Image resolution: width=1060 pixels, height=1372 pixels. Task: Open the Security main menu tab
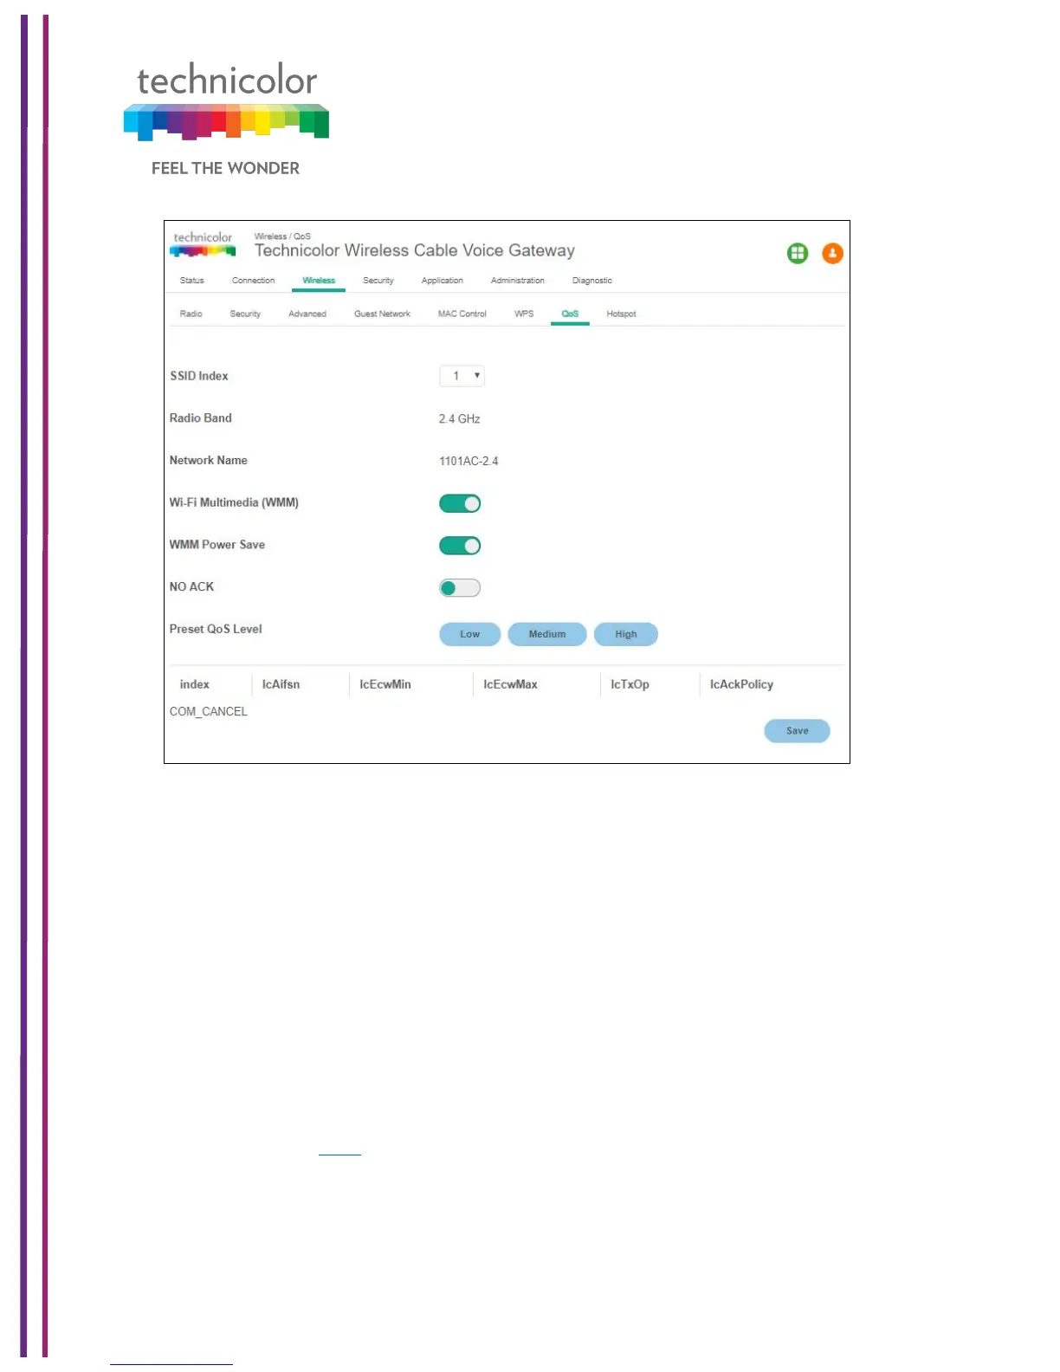378,281
